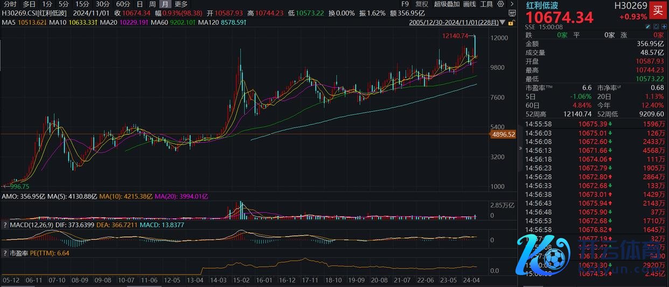Click the 4896.52 price level marker
The width and height of the screenshot is (669, 287).
(504, 134)
